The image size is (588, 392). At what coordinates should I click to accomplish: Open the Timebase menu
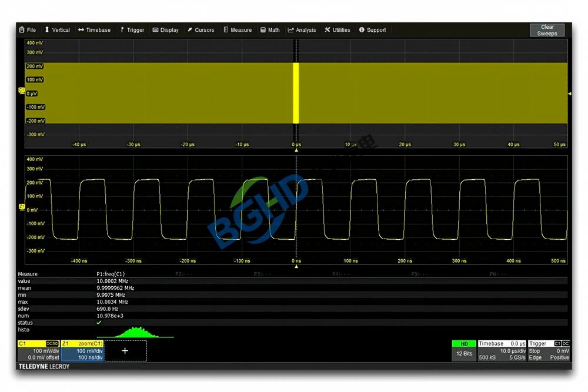(x=95, y=30)
